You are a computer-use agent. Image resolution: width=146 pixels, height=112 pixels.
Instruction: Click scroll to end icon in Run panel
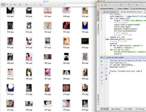pos(106,72)
